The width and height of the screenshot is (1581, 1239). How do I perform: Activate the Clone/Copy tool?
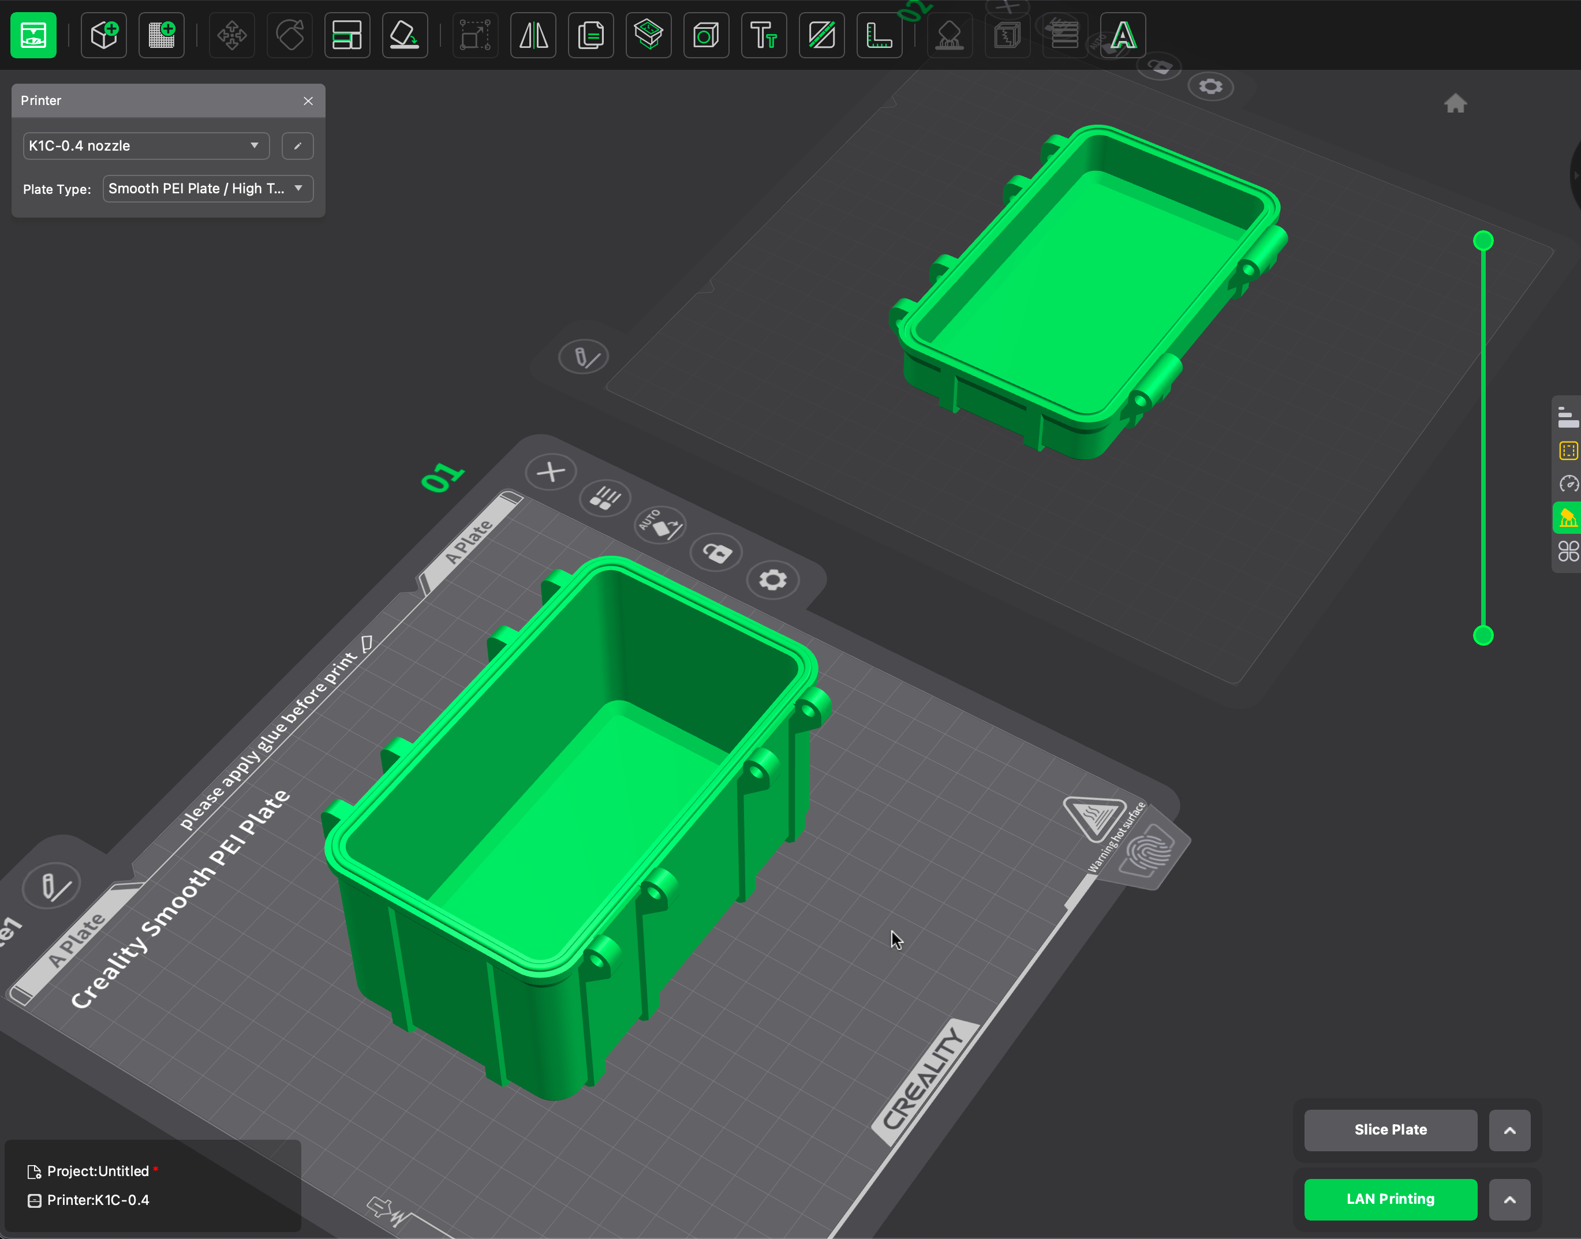pos(590,35)
